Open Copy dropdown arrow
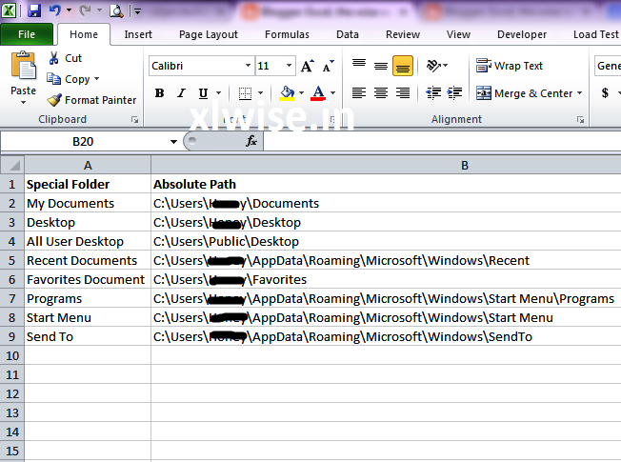 (x=96, y=79)
